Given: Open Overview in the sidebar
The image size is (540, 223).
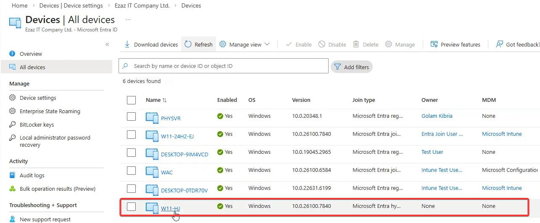Looking at the screenshot, I should (31, 54).
